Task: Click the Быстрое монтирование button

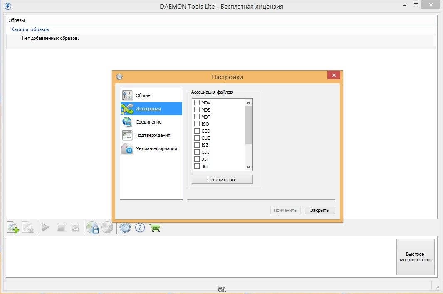Action: tap(415, 257)
